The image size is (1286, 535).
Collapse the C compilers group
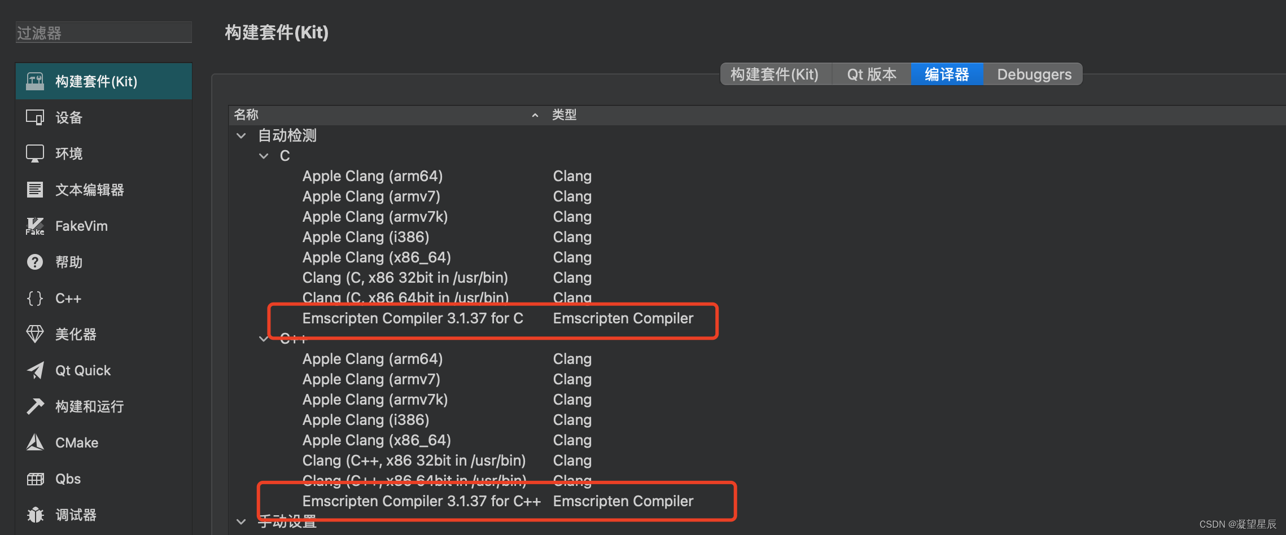click(x=264, y=156)
